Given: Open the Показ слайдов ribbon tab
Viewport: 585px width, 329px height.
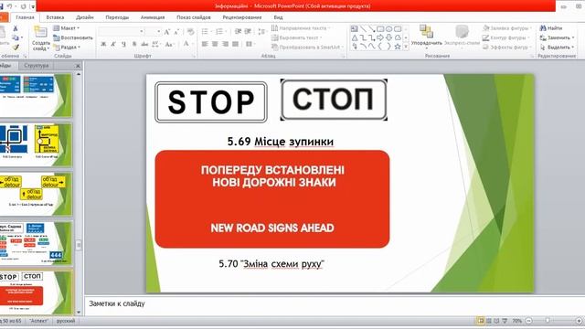Looking at the screenshot, I should coord(194,17).
